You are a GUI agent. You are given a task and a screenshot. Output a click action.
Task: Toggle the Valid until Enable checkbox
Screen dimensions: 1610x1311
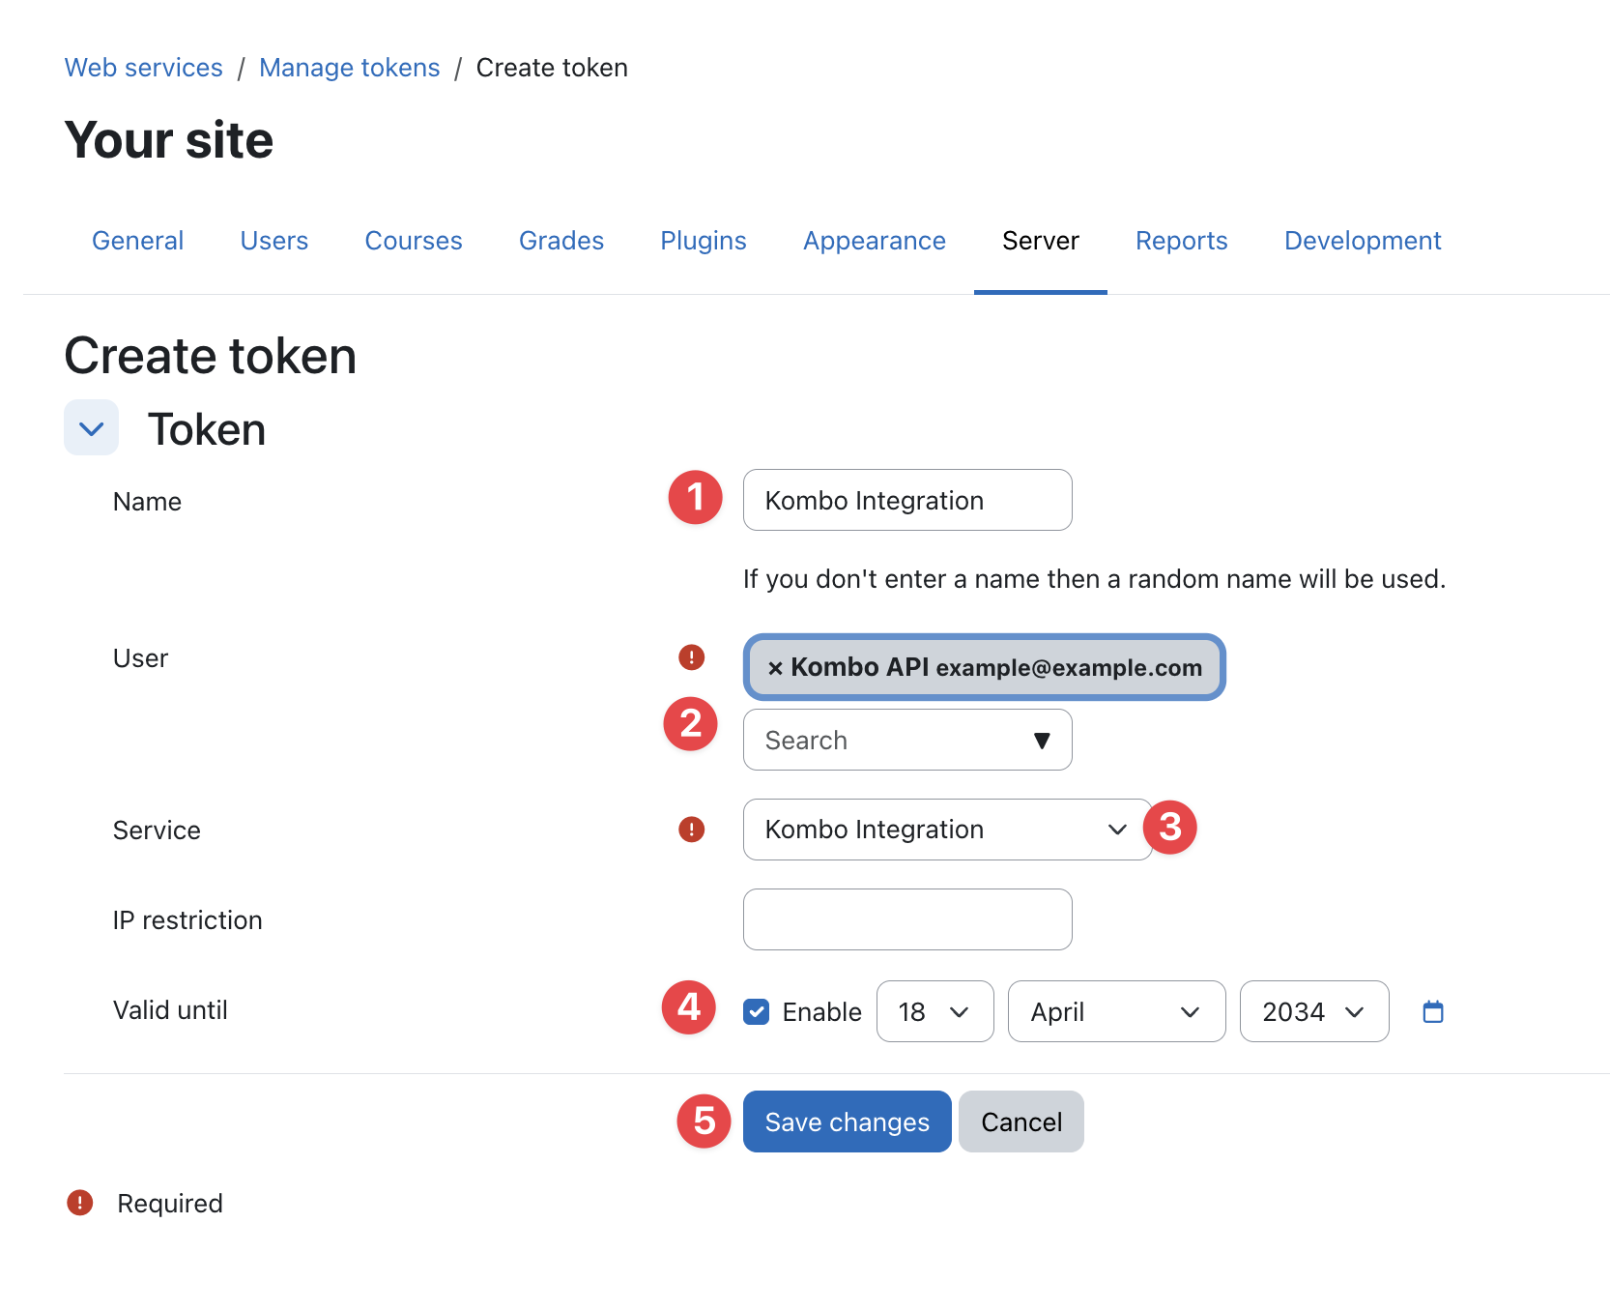(x=757, y=1012)
